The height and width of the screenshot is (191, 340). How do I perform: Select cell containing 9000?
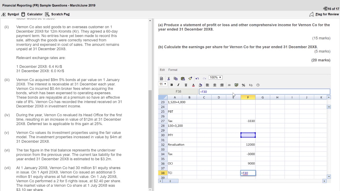pyautogui.click(x=248, y=163)
